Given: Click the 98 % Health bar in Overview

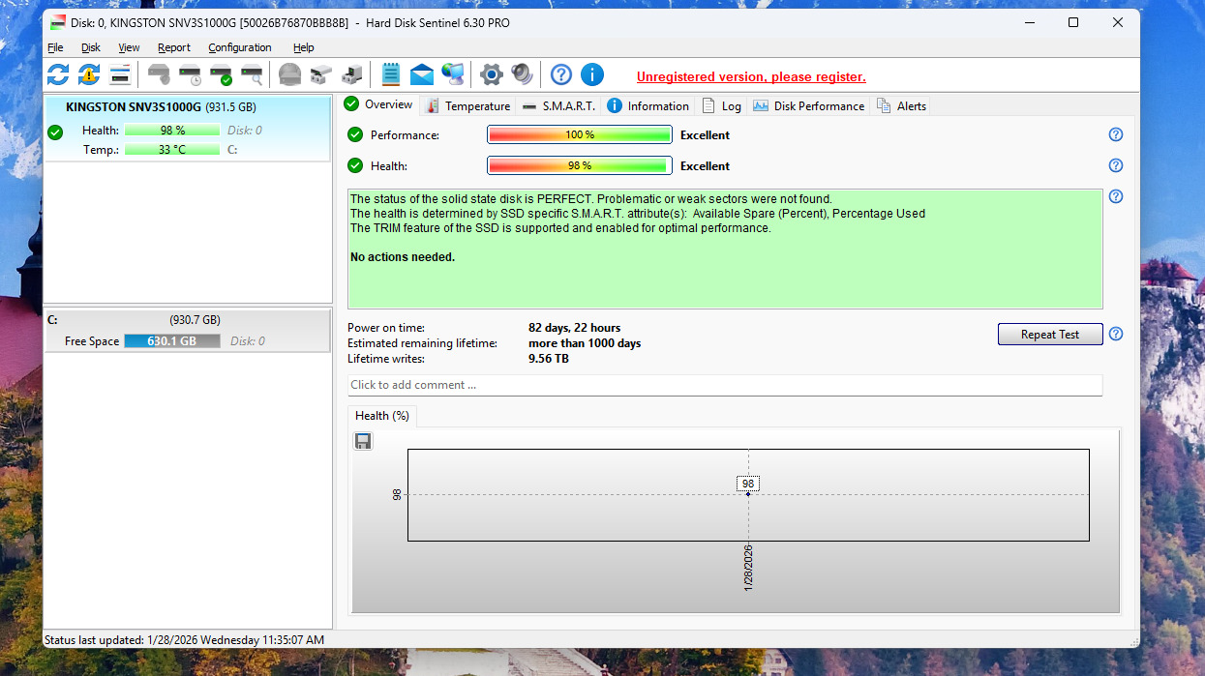Looking at the screenshot, I should (580, 166).
